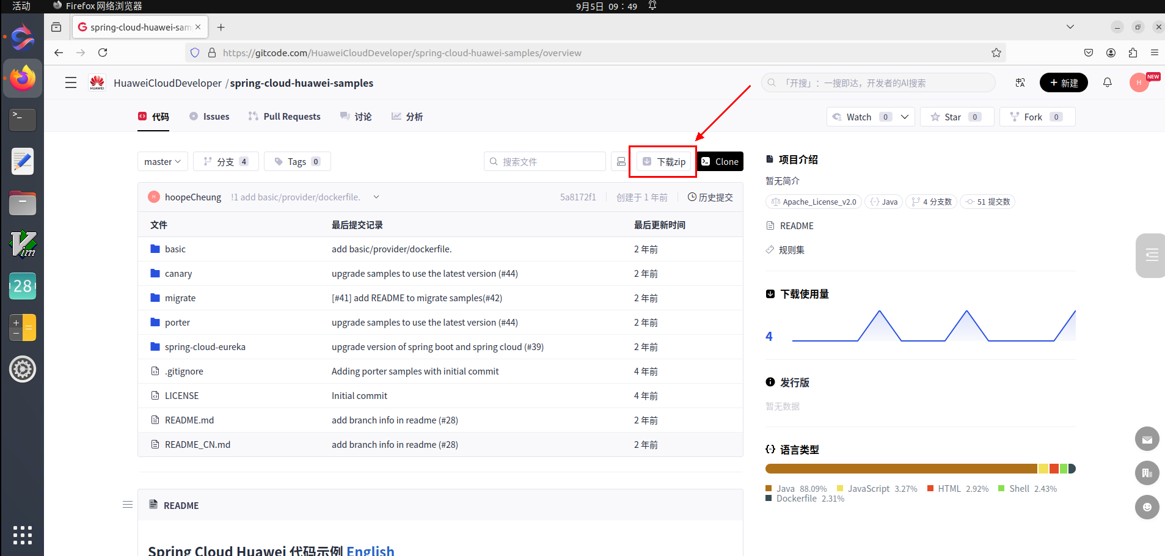Open the migrate folder

[180, 298]
